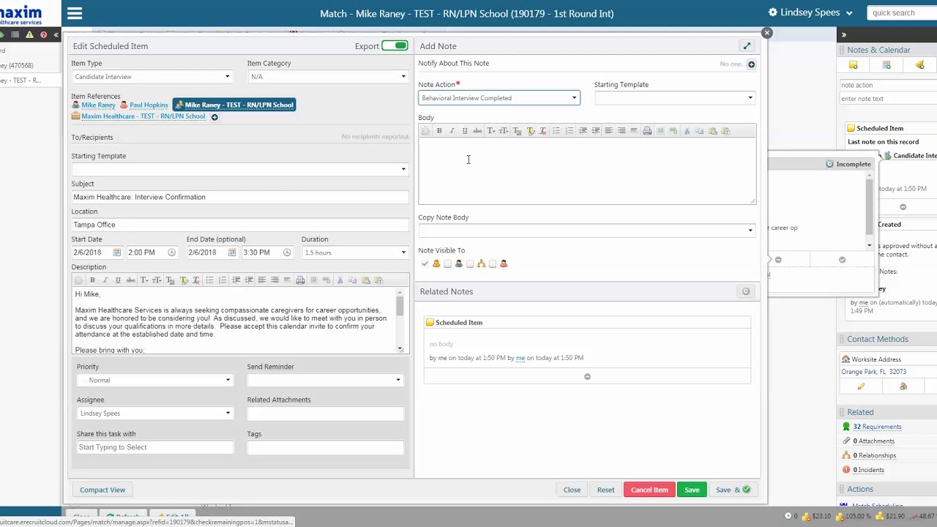Toggle the Export switch
The image size is (937, 527).
click(x=395, y=46)
